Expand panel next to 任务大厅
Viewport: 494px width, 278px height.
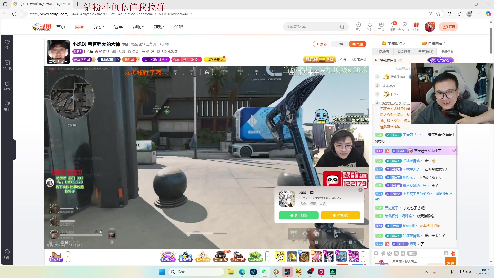(x=68, y=257)
